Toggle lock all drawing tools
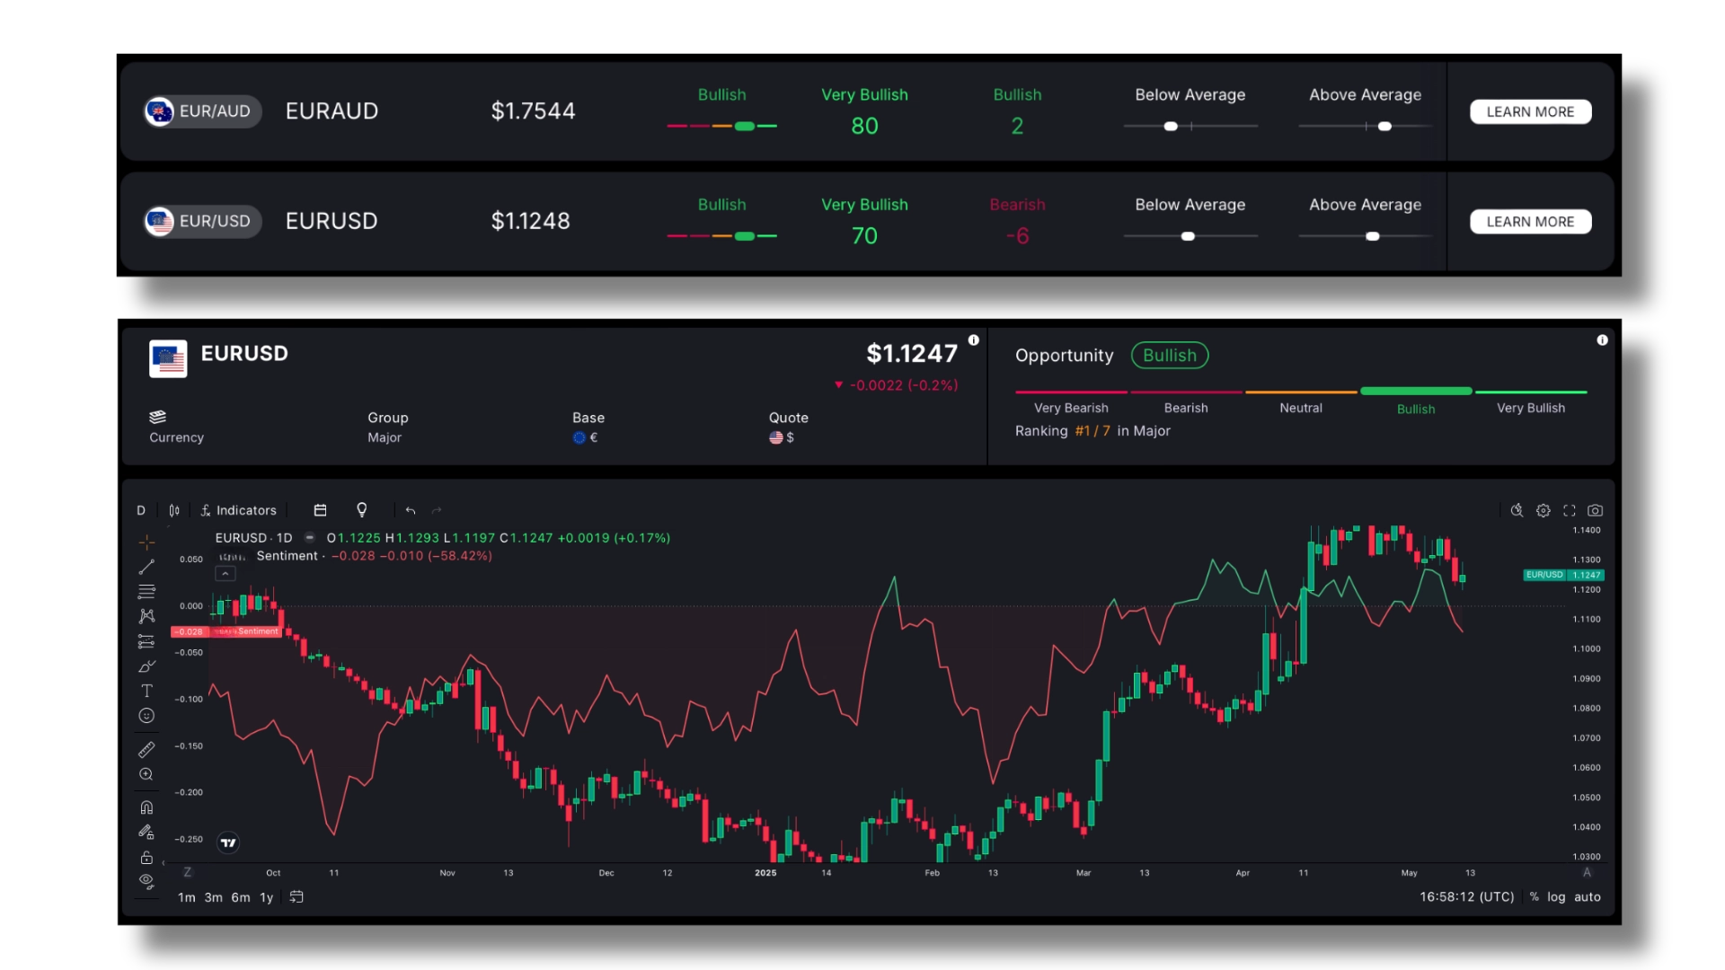The height and width of the screenshot is (970, 1725). click(x=146, y=858)
